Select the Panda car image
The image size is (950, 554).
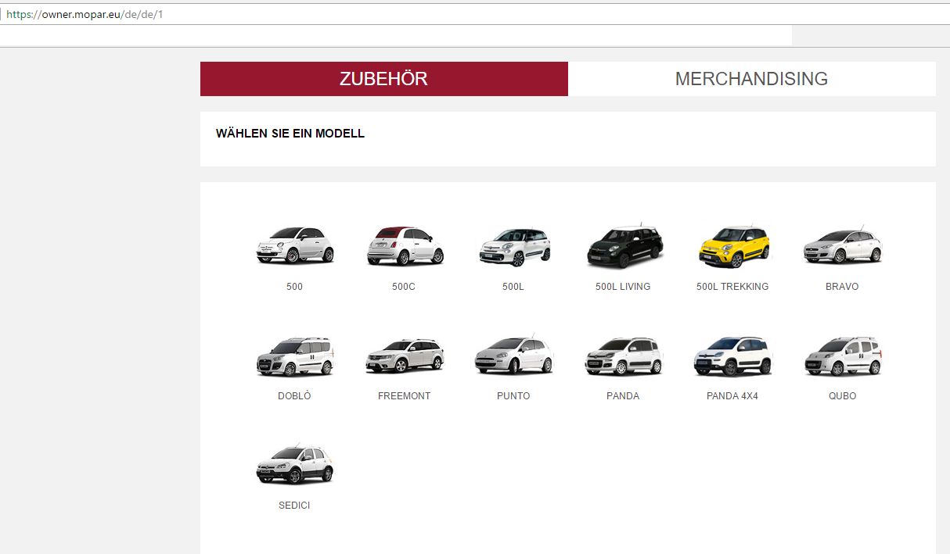tap(624, 356)
